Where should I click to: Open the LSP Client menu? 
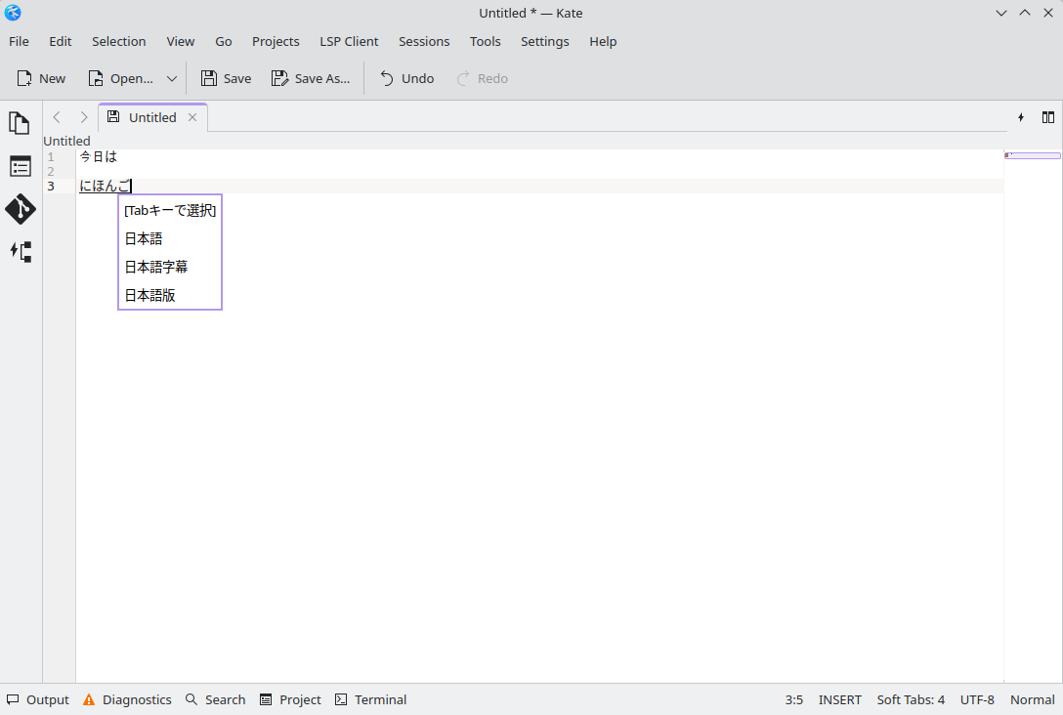[x=349, y=41]
